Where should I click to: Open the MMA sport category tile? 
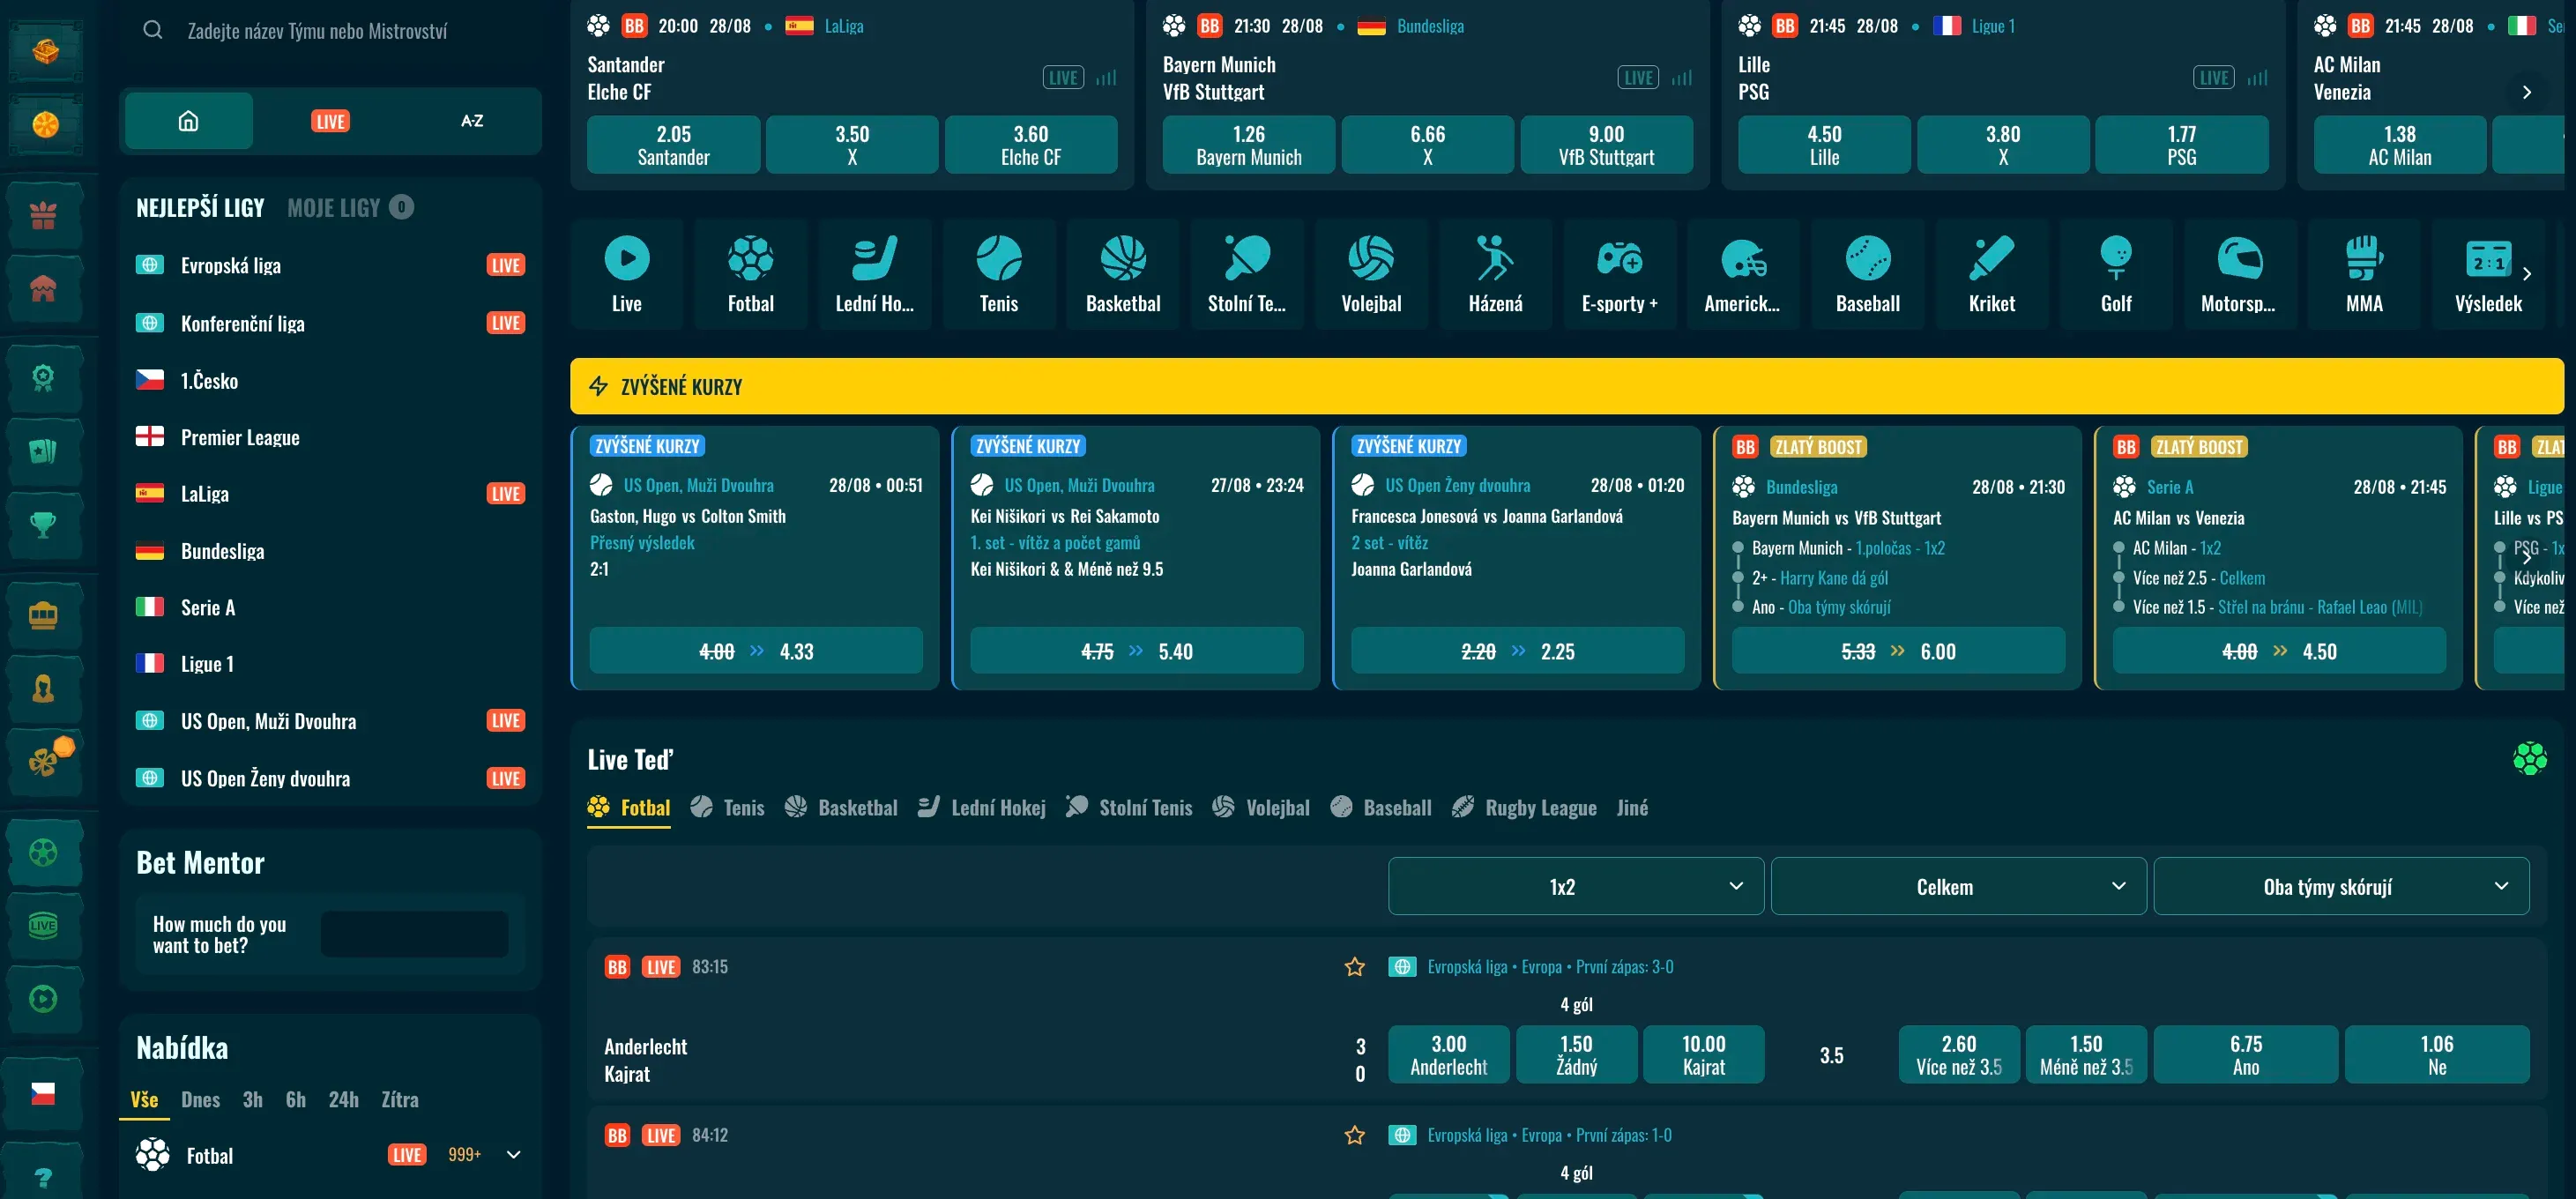[2364, 274]
